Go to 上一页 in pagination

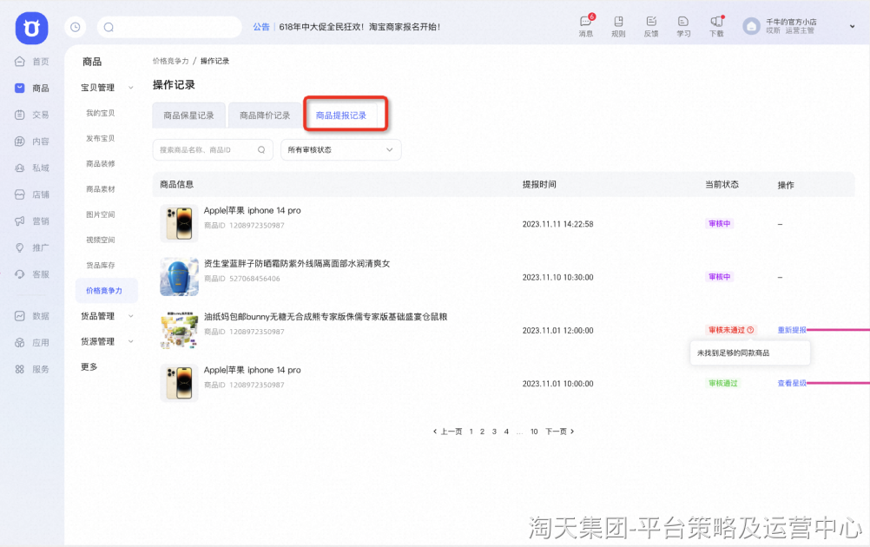pyautogui.click(x=447, y=432)
